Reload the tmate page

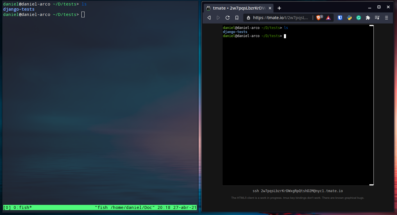tap(228, 18)
